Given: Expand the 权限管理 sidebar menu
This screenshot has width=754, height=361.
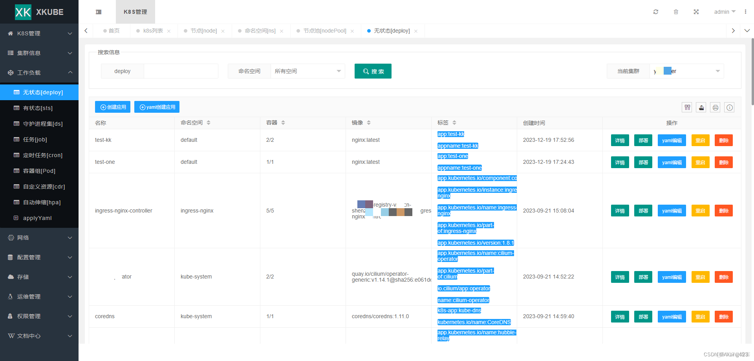Looking at the screenshot, I should (39, 316).
